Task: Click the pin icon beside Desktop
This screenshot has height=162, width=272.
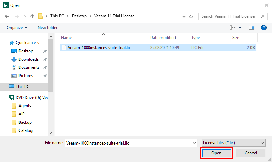Action: click(x=45, y=51)
